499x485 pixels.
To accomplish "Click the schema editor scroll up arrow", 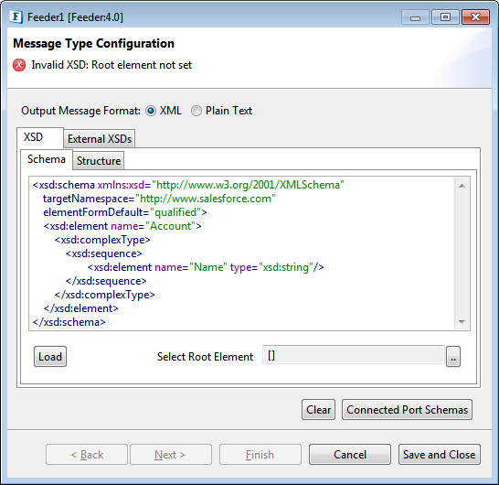I will (x=462, y=186).
